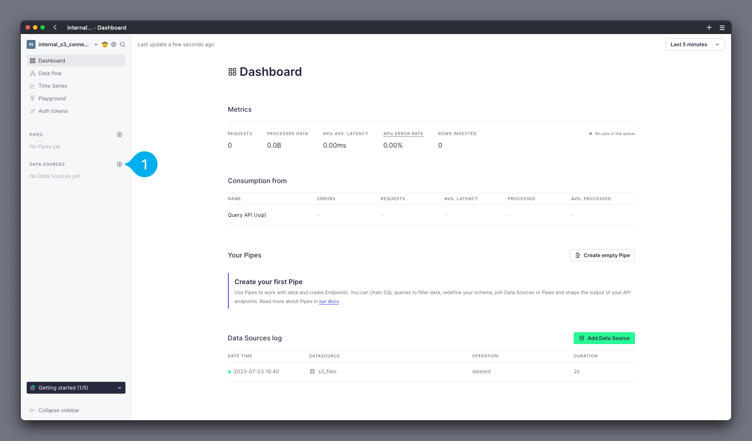Click the PROCESSED DATA metric label
752x441 pixels.
coord(288,134)
